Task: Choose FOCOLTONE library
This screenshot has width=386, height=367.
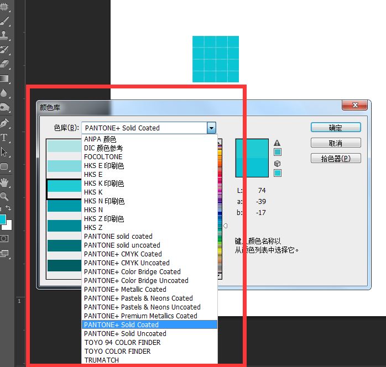Action: [149, 157]
